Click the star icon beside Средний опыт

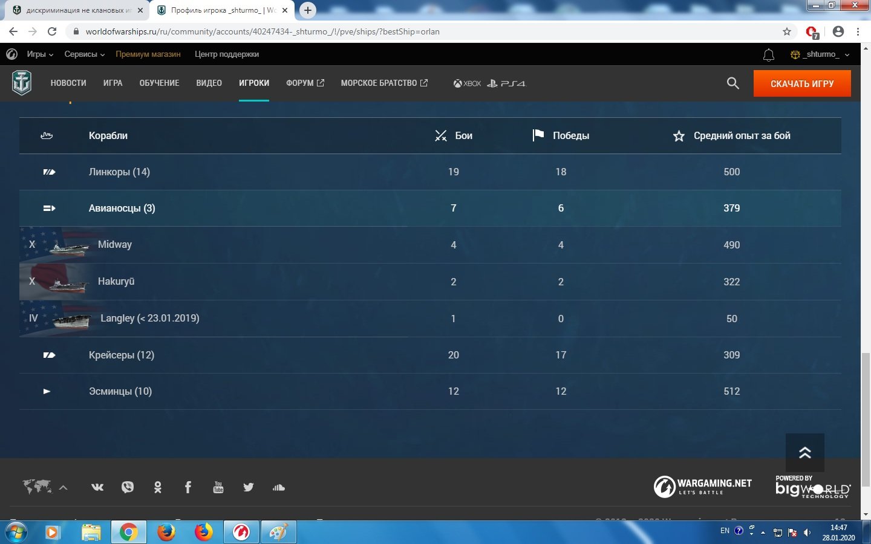679,136
